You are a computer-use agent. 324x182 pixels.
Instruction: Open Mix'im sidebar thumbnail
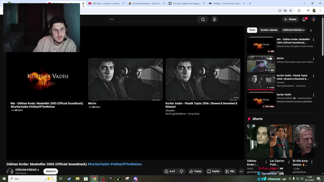click(261, 64)
